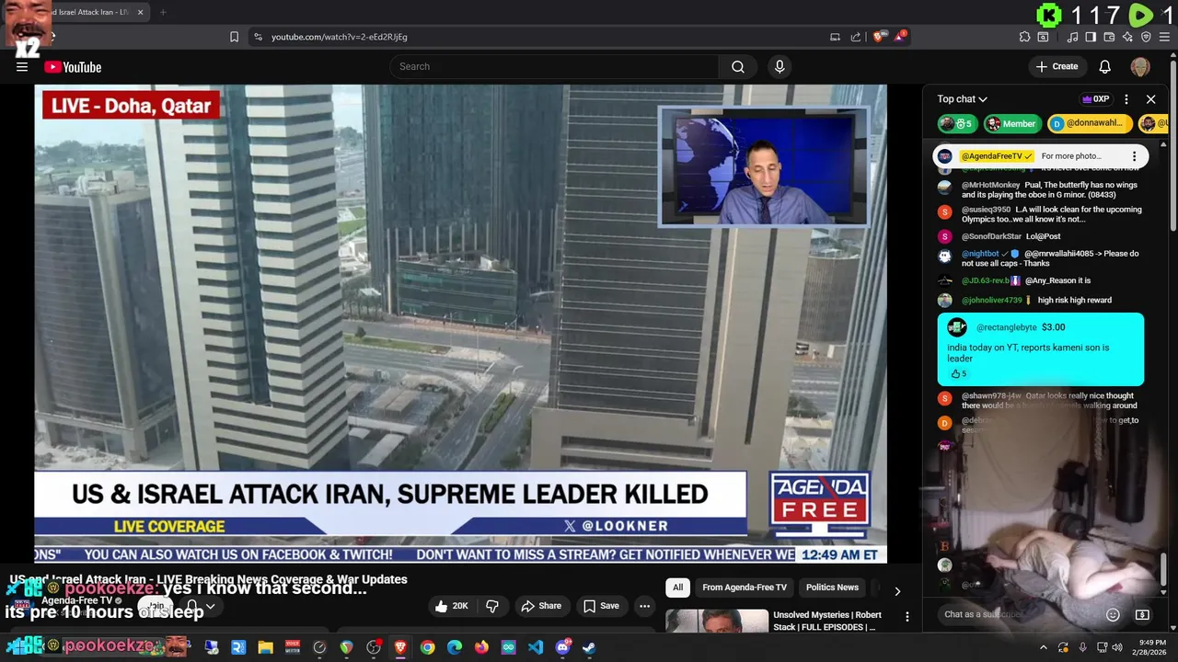Open the browser extensions puzzle icon
Image resolution: width=1178 pixels, height=662 pixels.
coord(1024,37)
